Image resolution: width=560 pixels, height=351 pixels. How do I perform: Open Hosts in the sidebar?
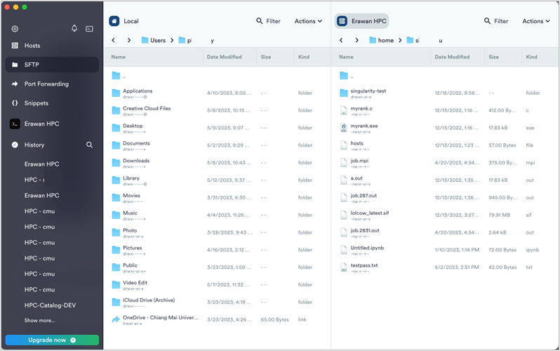pyautogui.click(x=32, y=46)
